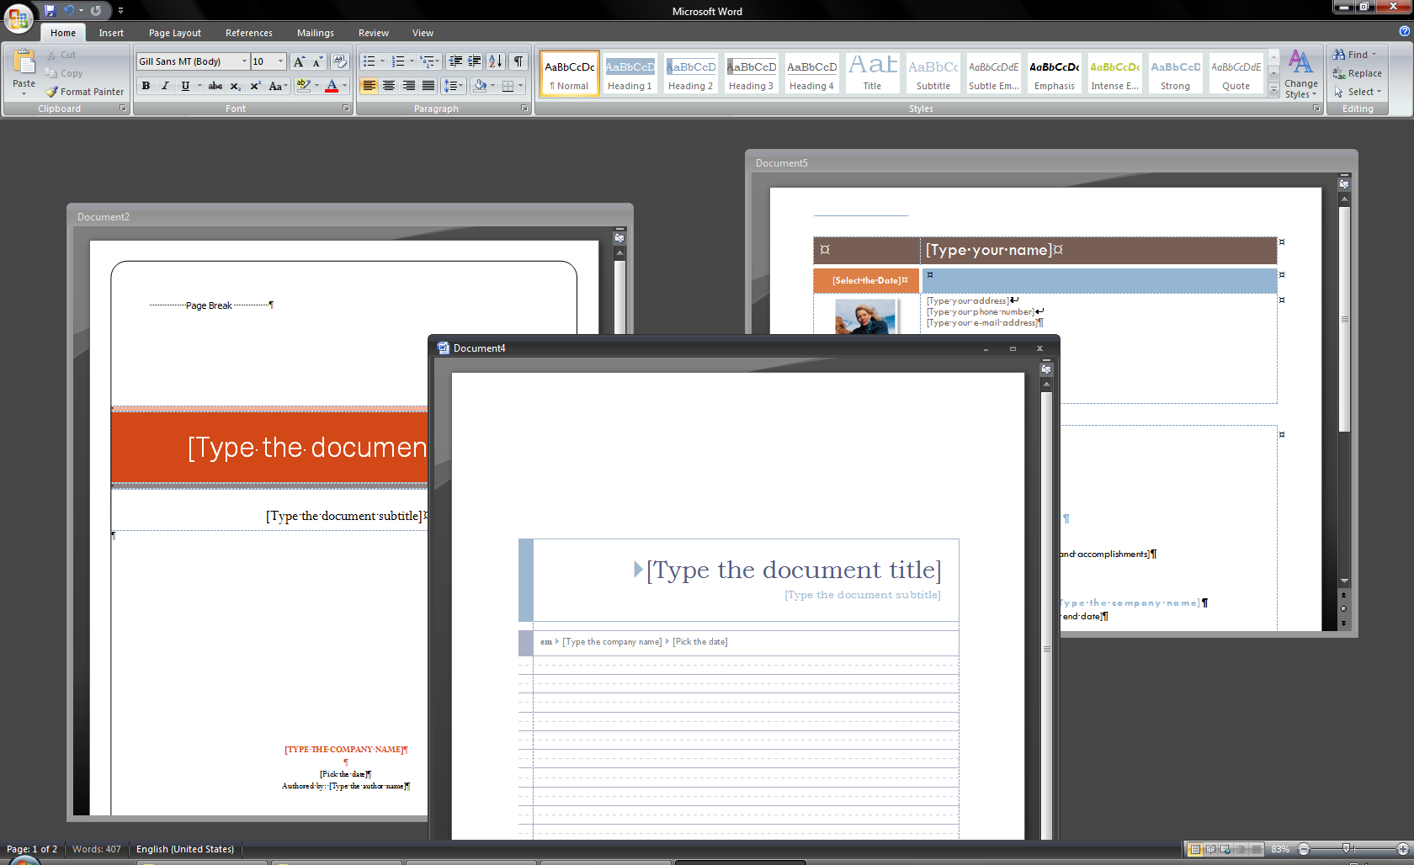Apply Superscript formatting
1414x865 pixels.
click(x=255, y=86)
